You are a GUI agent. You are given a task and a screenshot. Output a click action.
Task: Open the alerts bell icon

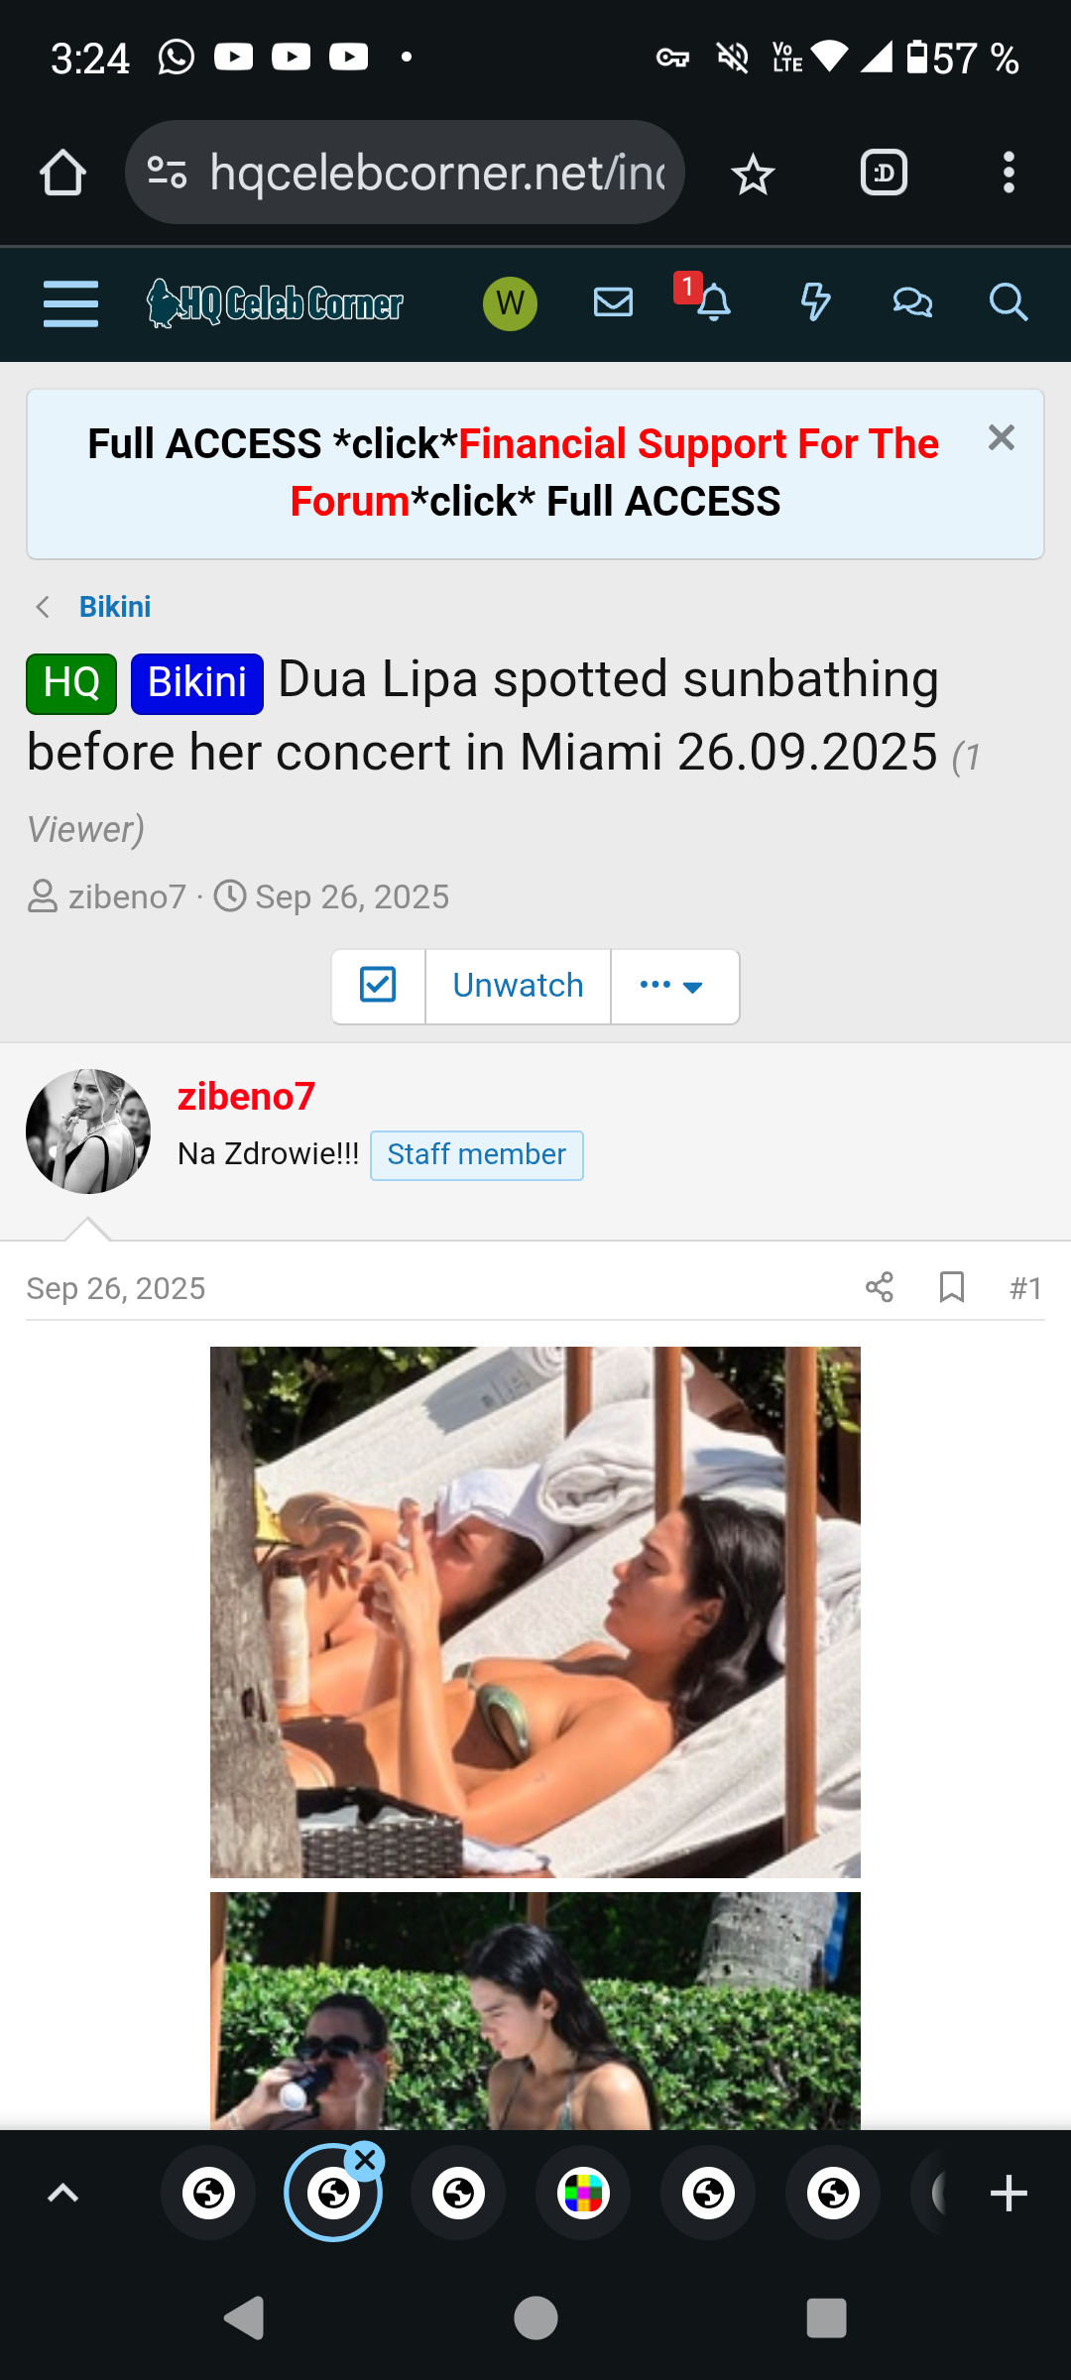[x=713, y=302]
